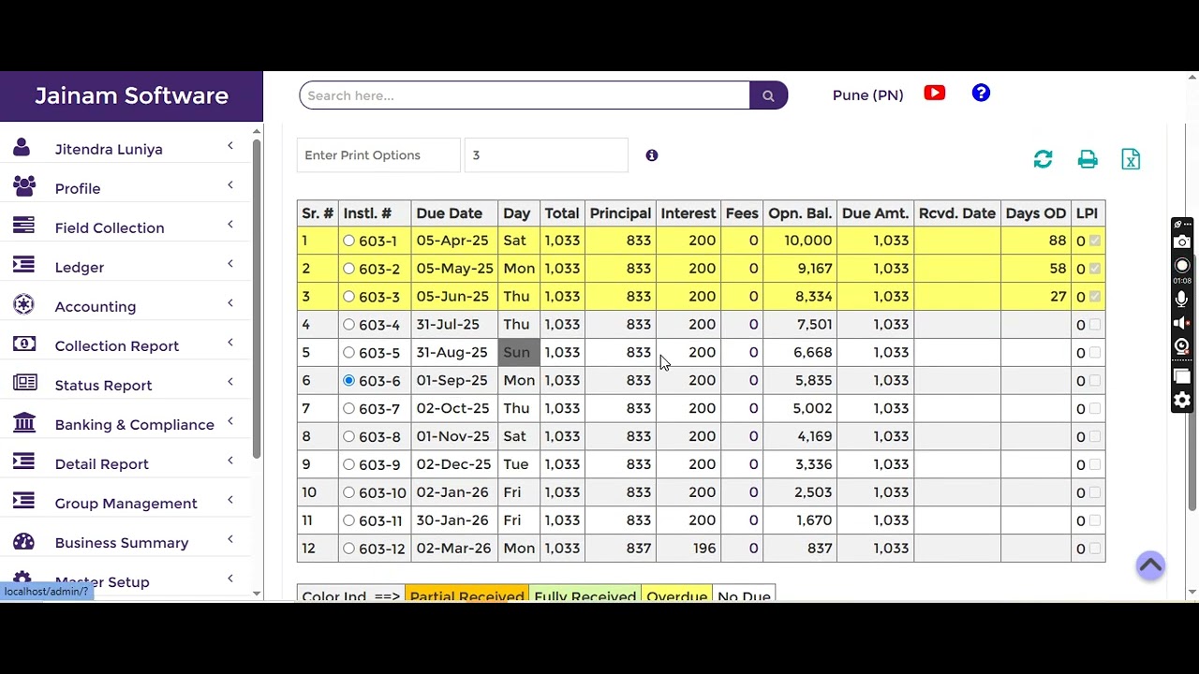The height and width of the screenshot is (674, 1199).
Task: Toggle the recorder webcam icon
Action: (1182, 346)
